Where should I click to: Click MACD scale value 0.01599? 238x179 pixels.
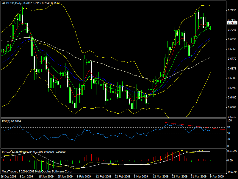pos(232,151)
